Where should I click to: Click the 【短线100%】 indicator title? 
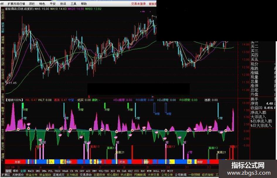[x=14, y=100]
